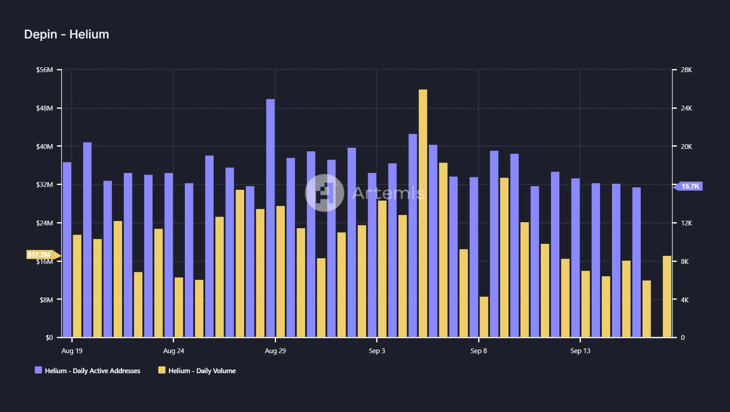The height and width of the screenshot is (412, 730).
Task: Click the "8K" addresses axis label
Action: [x=685, y=261]
